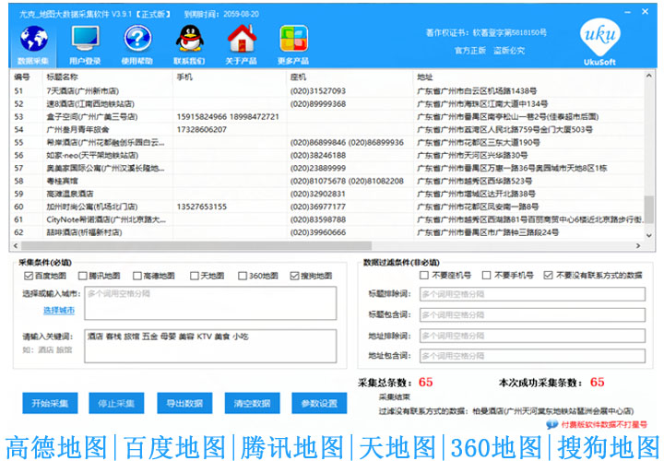This screenshot has width=664, height=461.
Task: Sort by 座机 column header
Action: [x=298, y=77]
